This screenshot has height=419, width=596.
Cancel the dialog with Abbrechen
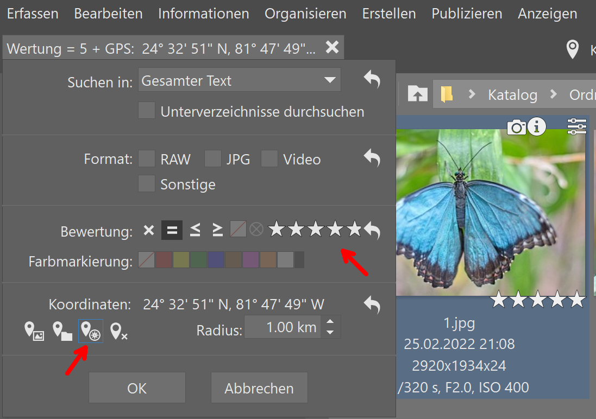tap(259, 388)
